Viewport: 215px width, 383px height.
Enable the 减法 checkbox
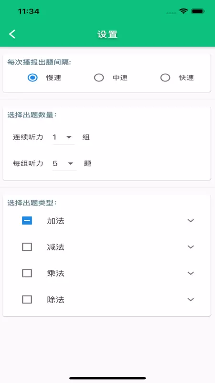click(27, 247)
